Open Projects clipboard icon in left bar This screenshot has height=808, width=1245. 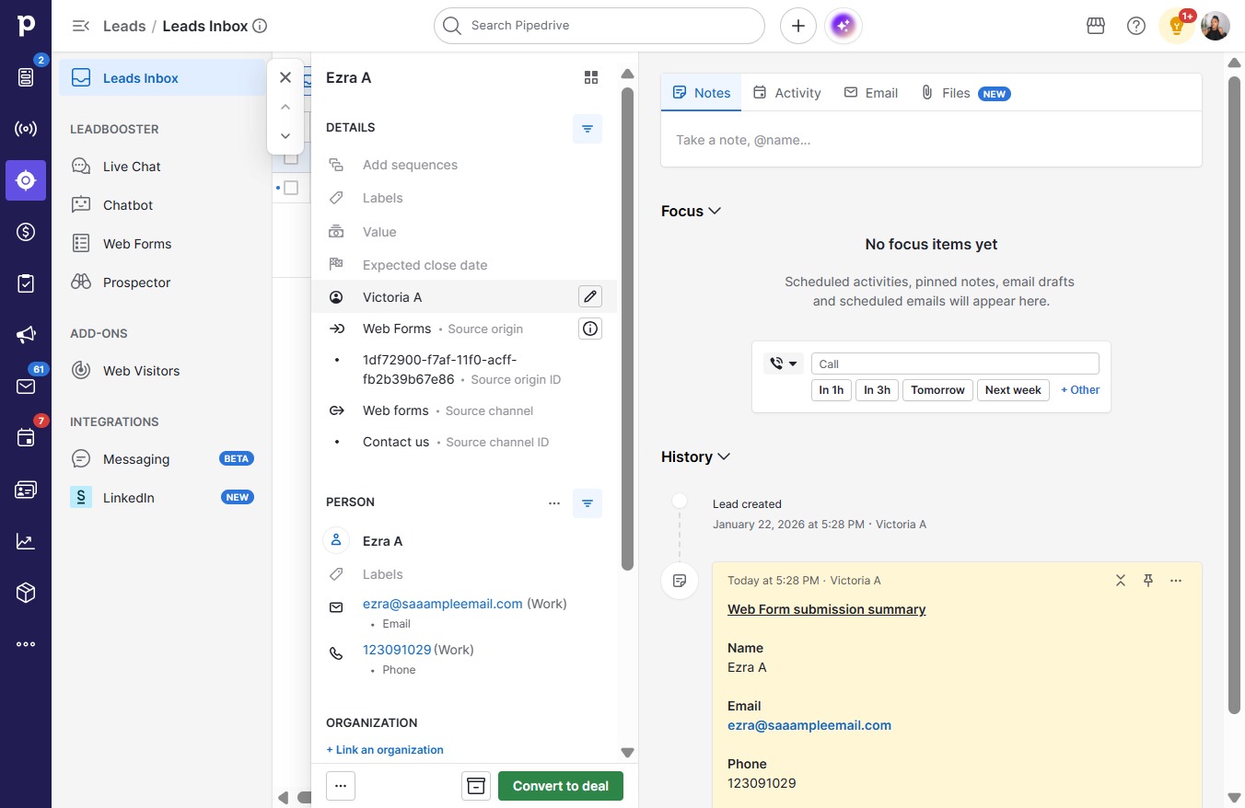[x=26, y=283]
